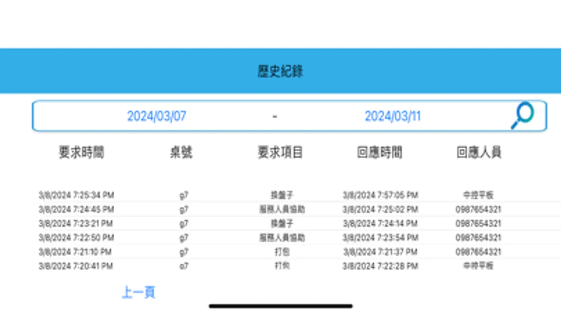561x315 pixels.
Task: Click response time 3/8/2024 7:24:14 PM
Action: (380, 223)
